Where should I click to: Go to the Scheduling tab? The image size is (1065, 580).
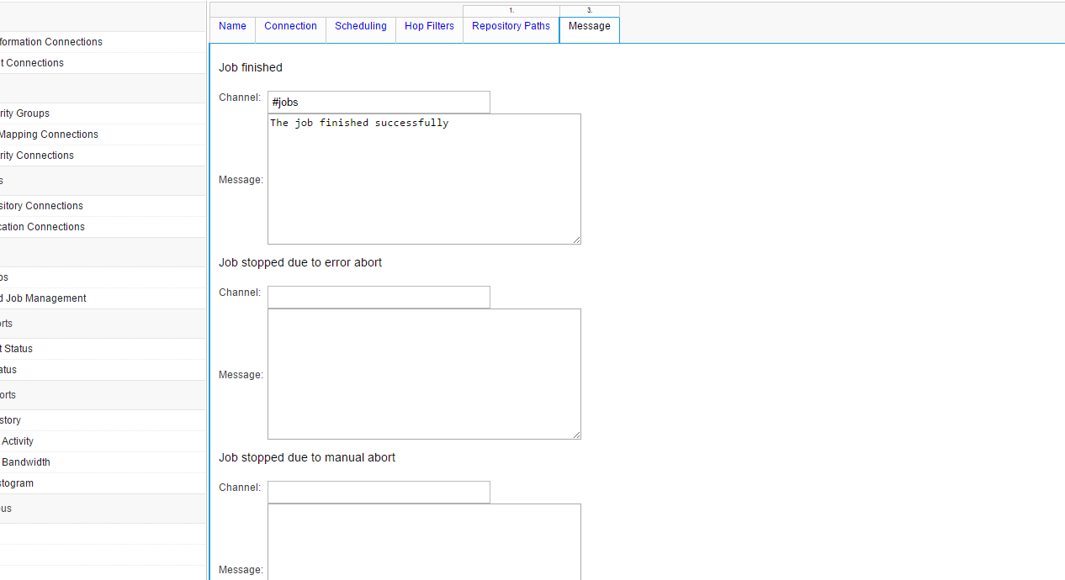360,26
